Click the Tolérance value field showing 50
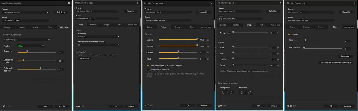Image resolution: width=358 pixels, height=111 pixels. tap(61, 53)
